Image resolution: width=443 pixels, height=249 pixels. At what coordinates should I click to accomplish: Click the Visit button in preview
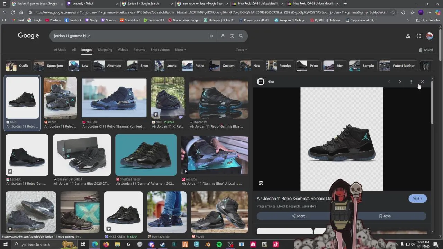(418, 199)
